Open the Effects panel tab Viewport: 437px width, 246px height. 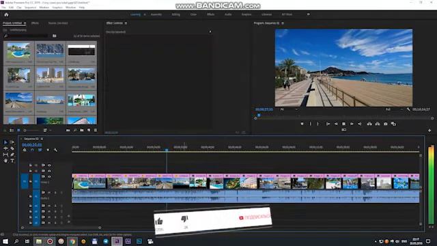pos(35,23)
